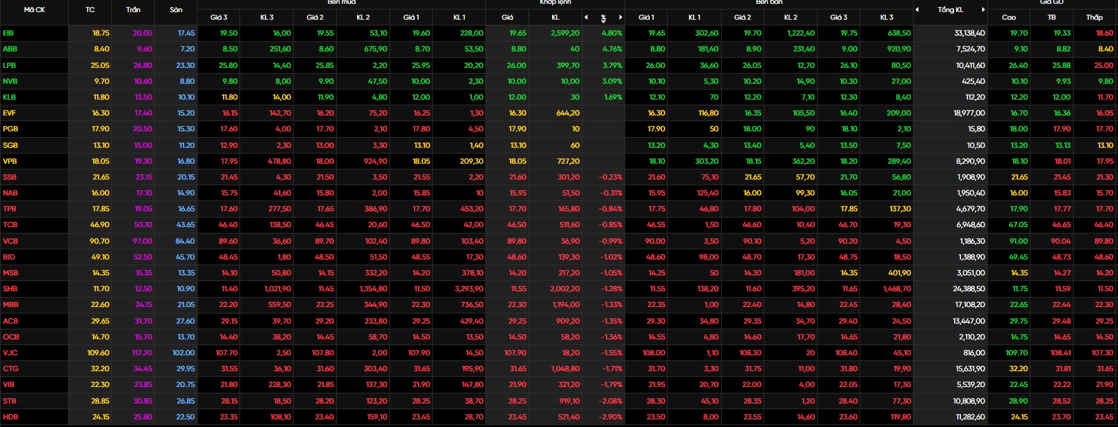Select the CTG ticker
1118x427 pixels.
[10, 369]
